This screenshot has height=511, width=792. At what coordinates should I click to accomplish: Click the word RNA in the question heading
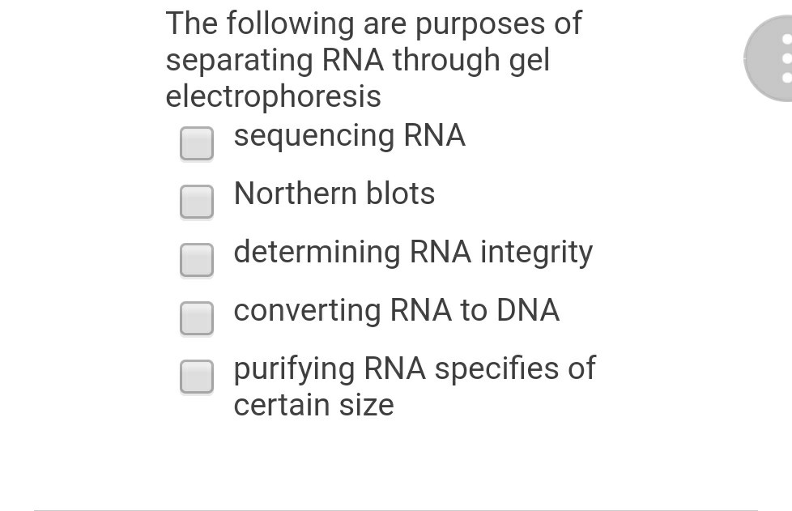348,59
